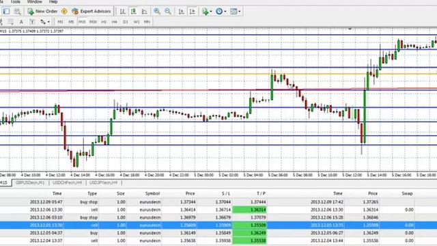The width and height of the screenshot is (437, 246).
Task: Click S/L cell 1.36679
Action: pyautogui.click(x=223, y=217)
